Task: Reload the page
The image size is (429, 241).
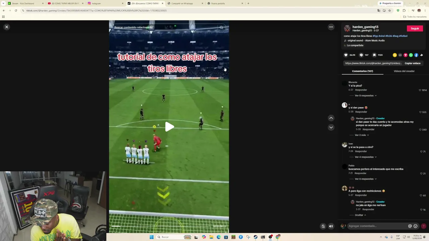Action: (x=16, y=10)
